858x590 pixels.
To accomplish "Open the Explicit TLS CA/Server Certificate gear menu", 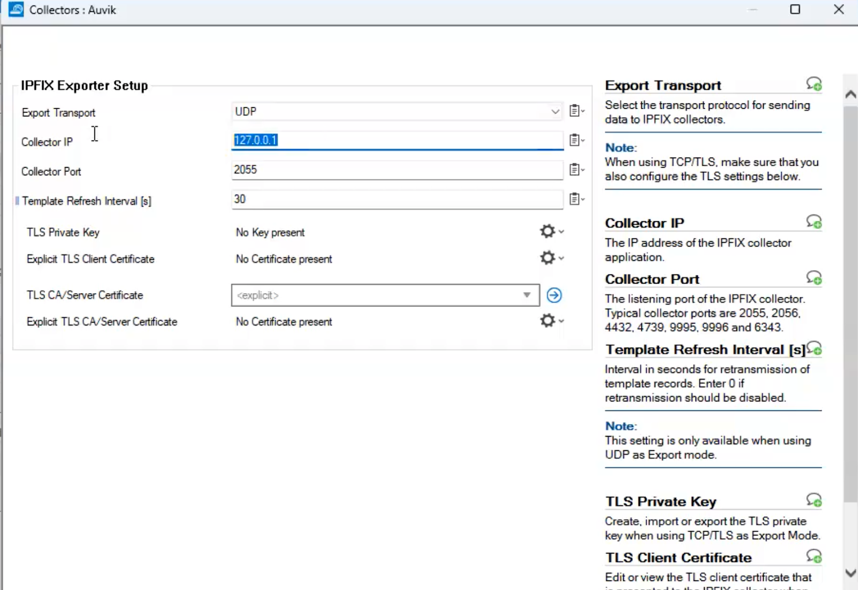I will click(551, 320).
